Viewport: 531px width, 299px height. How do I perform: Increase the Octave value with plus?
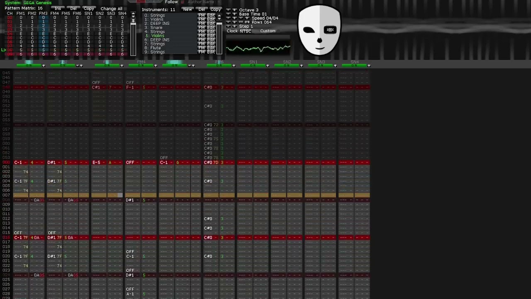pyautogui.click(x=234, y=10)
